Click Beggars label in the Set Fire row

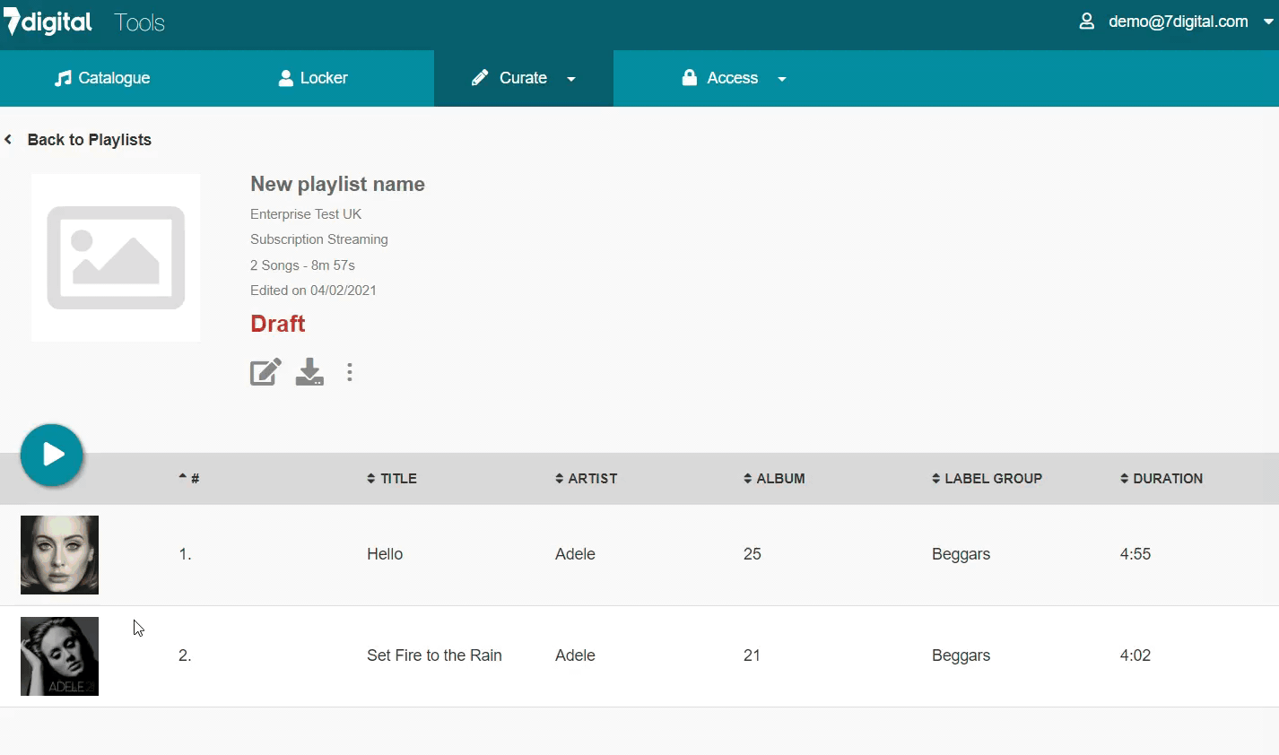point(961,655)
